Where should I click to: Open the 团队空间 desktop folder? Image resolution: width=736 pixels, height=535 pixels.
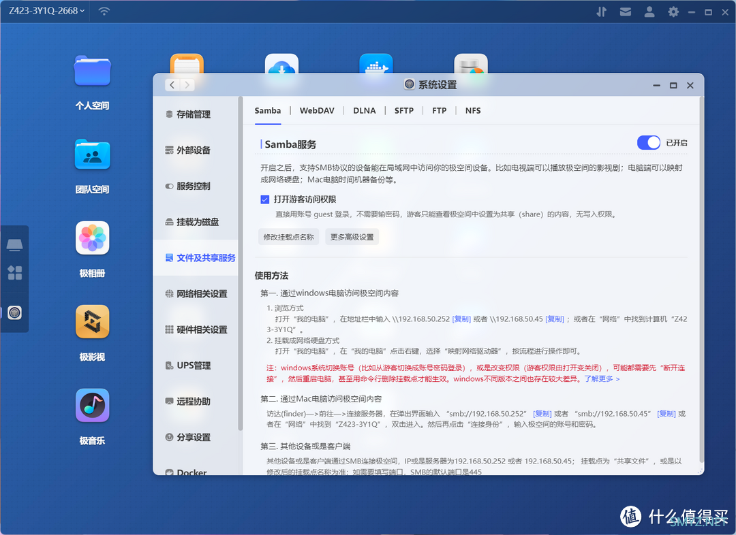[x=93, y=155]
